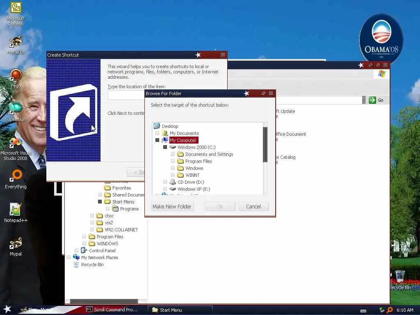
Task: Select the Mypal desktop shortcut
Action: pyautogui.click(x=16, y=247)
